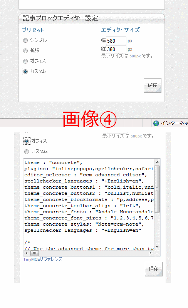
Task: Click the horizontal scroll left arrow
Action: click(x=27, y=253)
